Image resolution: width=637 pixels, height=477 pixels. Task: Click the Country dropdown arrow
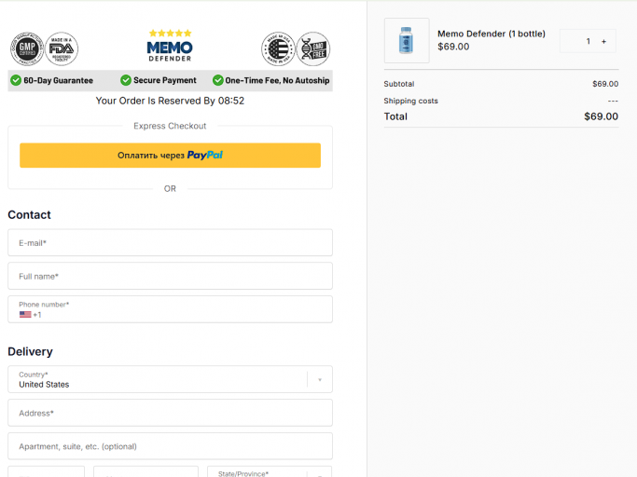point(320,380)
